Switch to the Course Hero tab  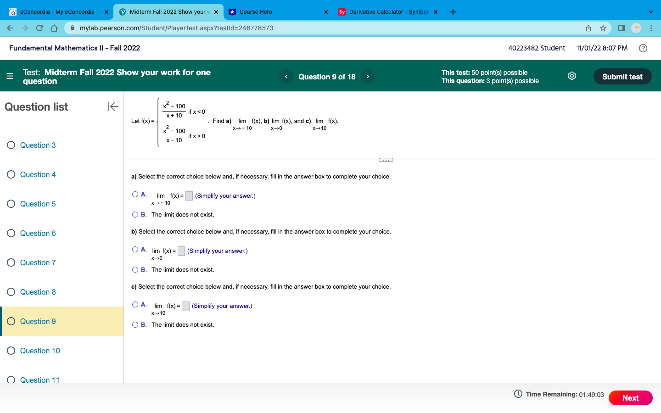[x=271, y=11]
